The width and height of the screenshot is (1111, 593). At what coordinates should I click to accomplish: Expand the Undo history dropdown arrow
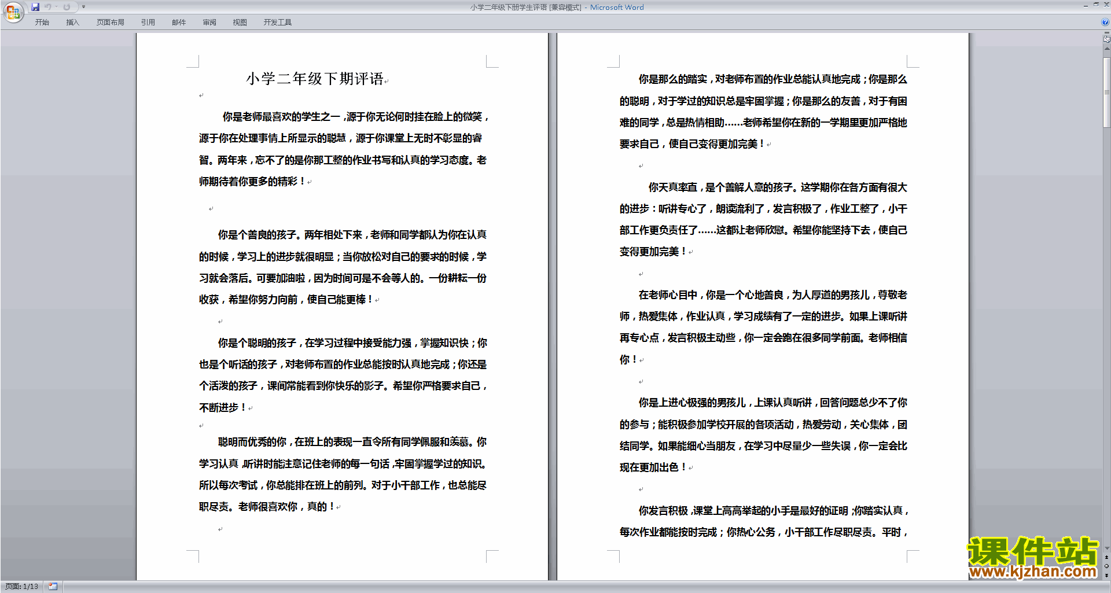(57, 7)
